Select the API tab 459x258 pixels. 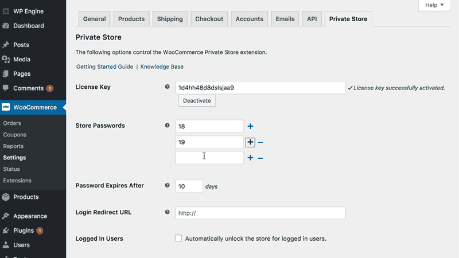coord(312,19)
